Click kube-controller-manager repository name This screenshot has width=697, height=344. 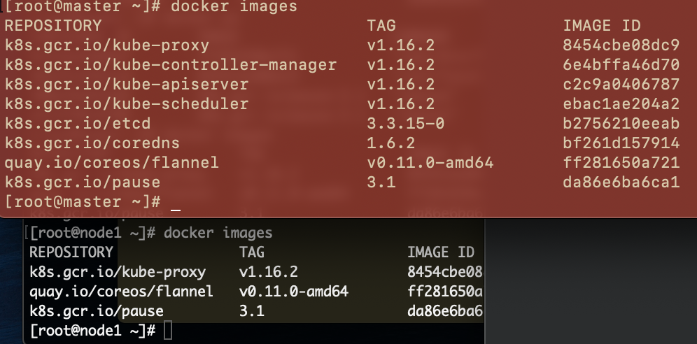tap(171, 65)
